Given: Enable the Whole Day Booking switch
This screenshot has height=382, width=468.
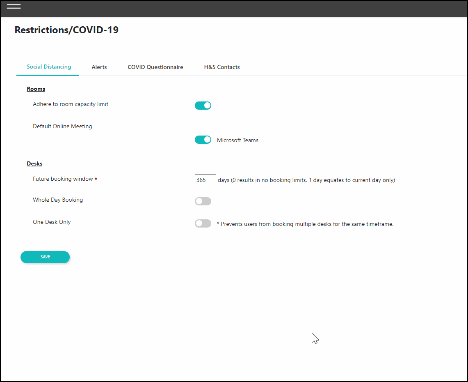Looking at the screenshot, I should click(x=203, y=201).
